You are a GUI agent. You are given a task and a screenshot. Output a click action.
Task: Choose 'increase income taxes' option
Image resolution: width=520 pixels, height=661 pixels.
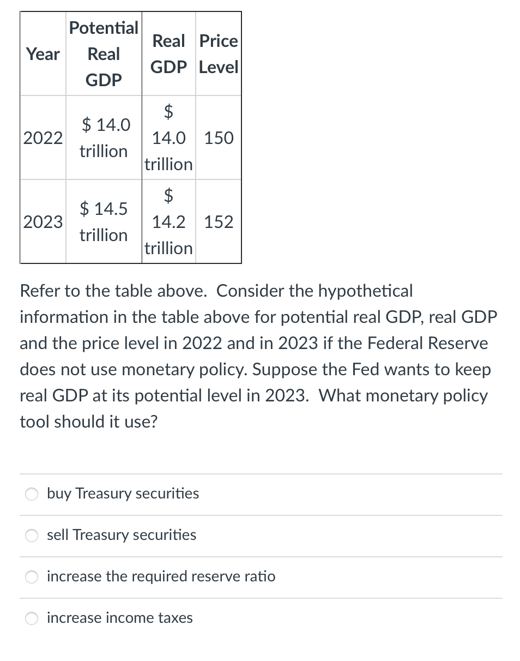pos(31,618)
